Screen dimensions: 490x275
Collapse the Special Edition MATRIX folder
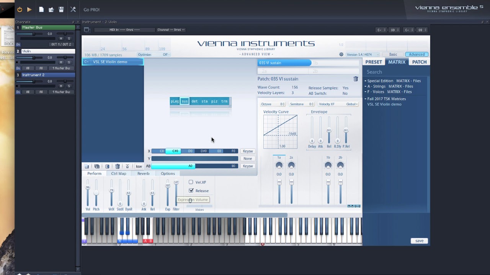(x=365, y=81)
